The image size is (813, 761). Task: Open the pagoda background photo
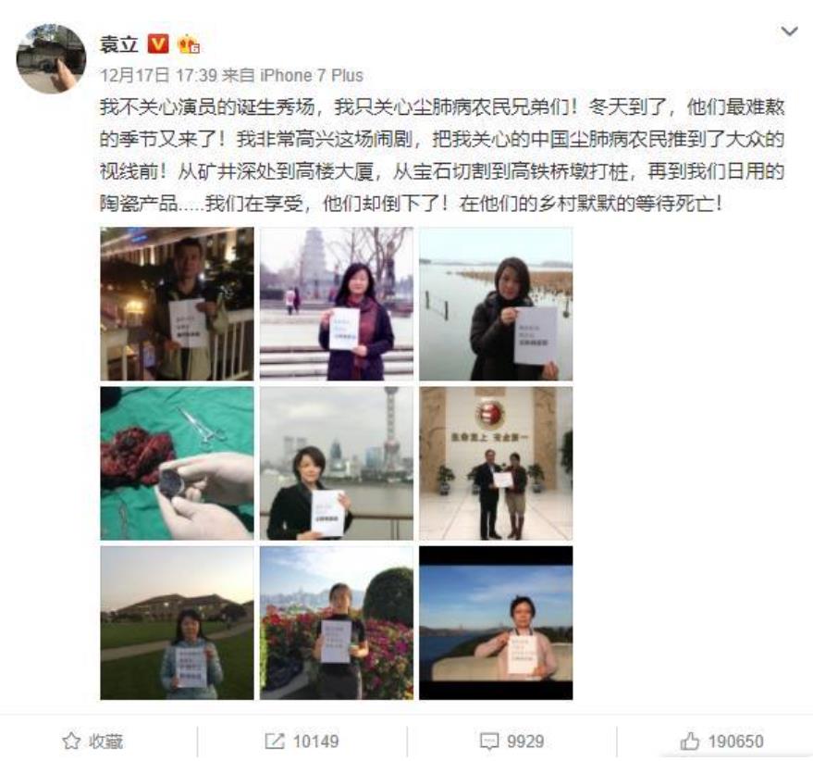coord(337,304)
